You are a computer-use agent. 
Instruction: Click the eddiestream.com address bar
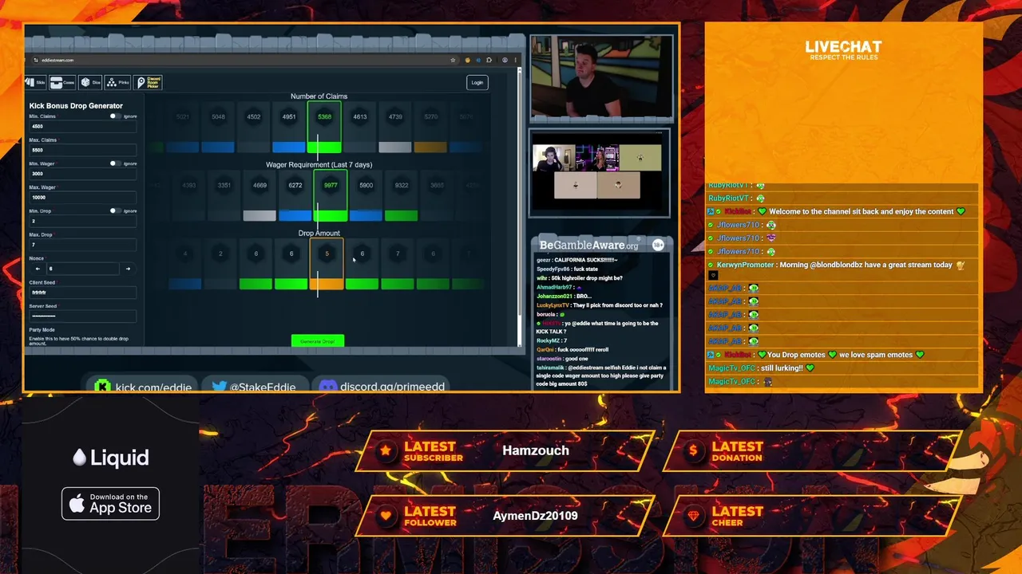click(x=244, y=60)
